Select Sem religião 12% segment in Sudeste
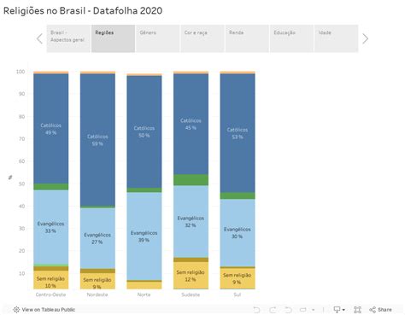This screenshot has width=405, height=315. pyautogui.click(x=191, y=276)
